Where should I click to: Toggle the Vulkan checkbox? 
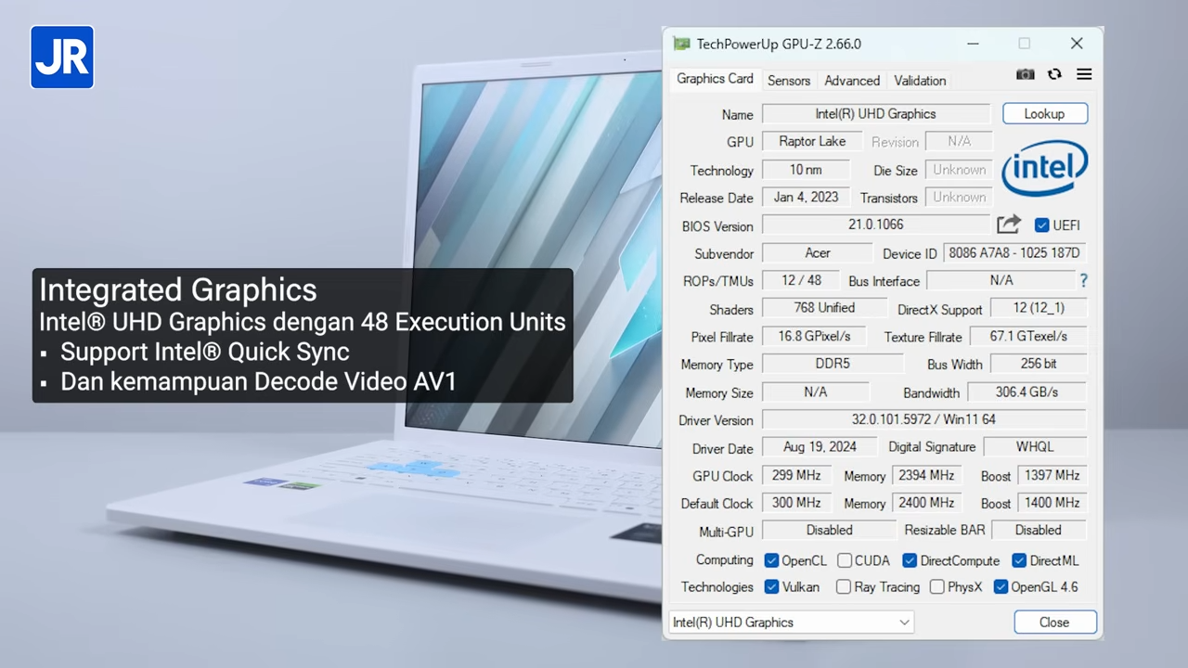coord(771,587)
